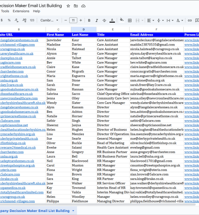Toggle strikethrough formatting
Screen dimensions: 199x215
104,20
